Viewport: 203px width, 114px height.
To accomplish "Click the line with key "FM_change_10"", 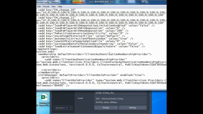I will (x=57, y=10).
